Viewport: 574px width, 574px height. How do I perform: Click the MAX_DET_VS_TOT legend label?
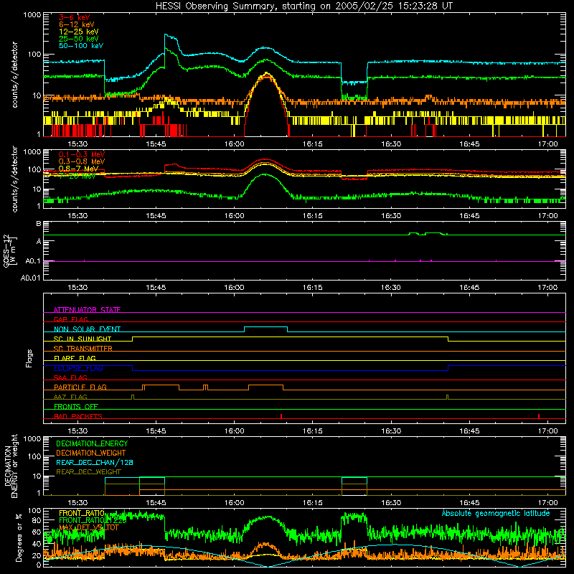click(x=89, y=527)
